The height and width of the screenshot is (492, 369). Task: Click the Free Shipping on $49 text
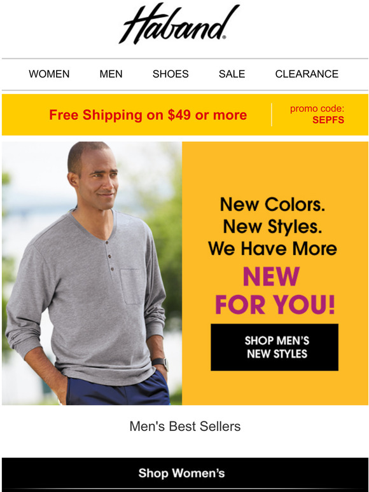point(148,115)
